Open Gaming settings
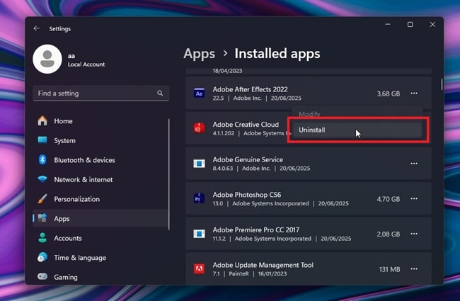The width and height of the screenshot is (460, 301). (x=100, y=277)
